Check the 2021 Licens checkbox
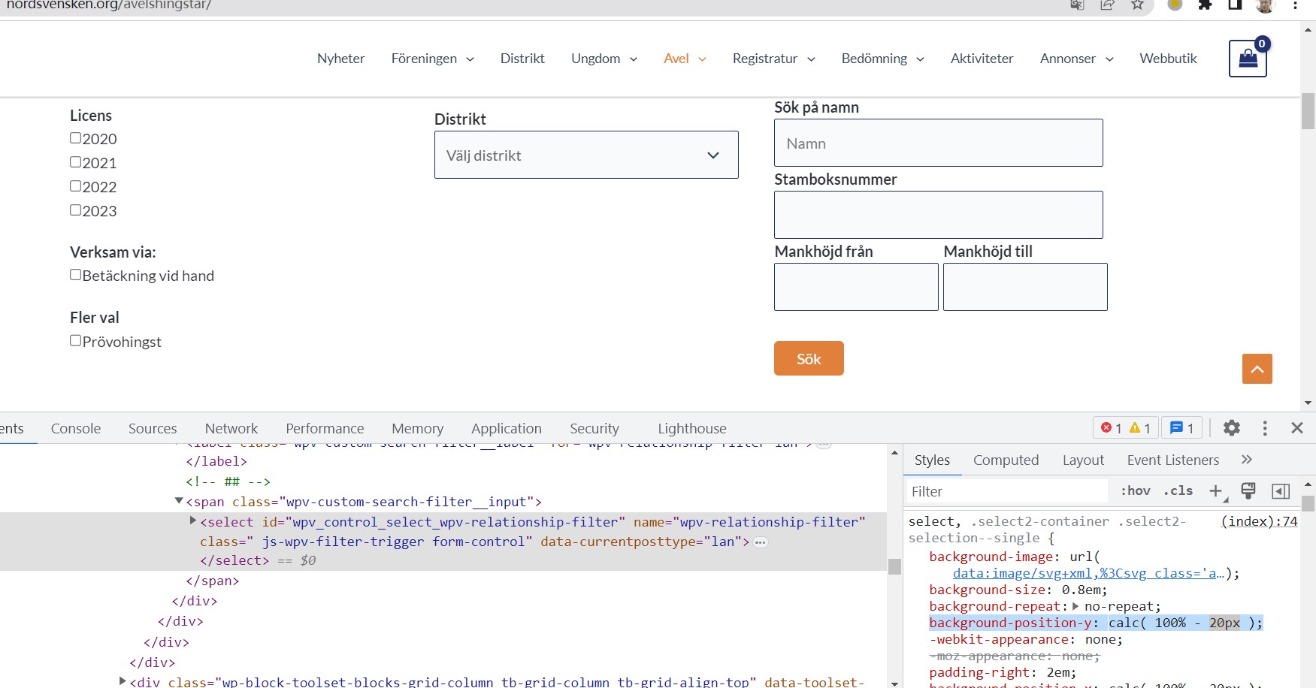This screenshot has height=688, width=1316. coord(76,162)
